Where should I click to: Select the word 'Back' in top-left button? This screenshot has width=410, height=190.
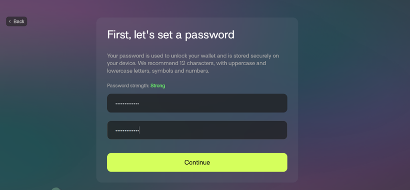pos(19,22)
